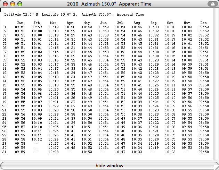Click the Logitude 15.0° E text
Screen dimensions: 219x170
pos(59,15)
